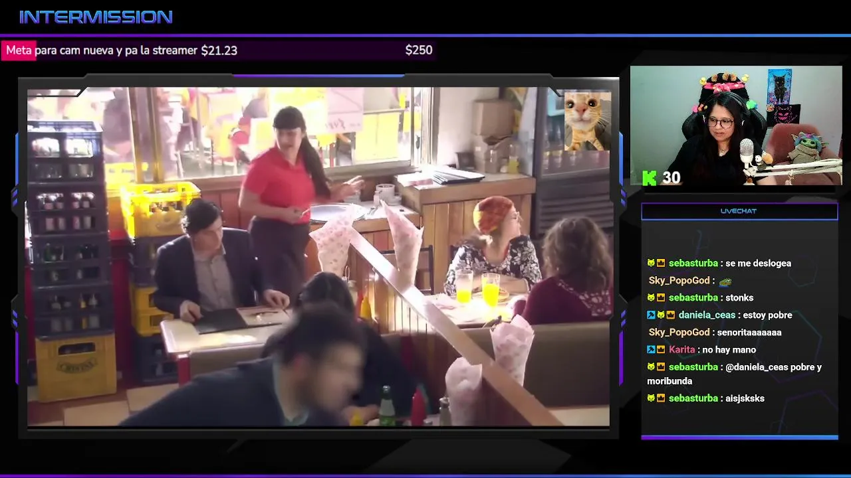
Task: Click the chat message 'estoy pobre'
Action: [768, 315]
